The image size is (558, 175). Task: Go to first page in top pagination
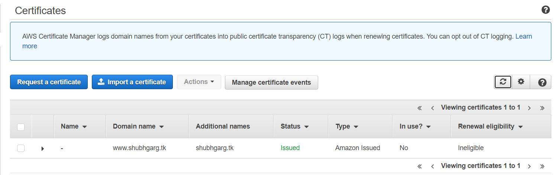point(419,108)
